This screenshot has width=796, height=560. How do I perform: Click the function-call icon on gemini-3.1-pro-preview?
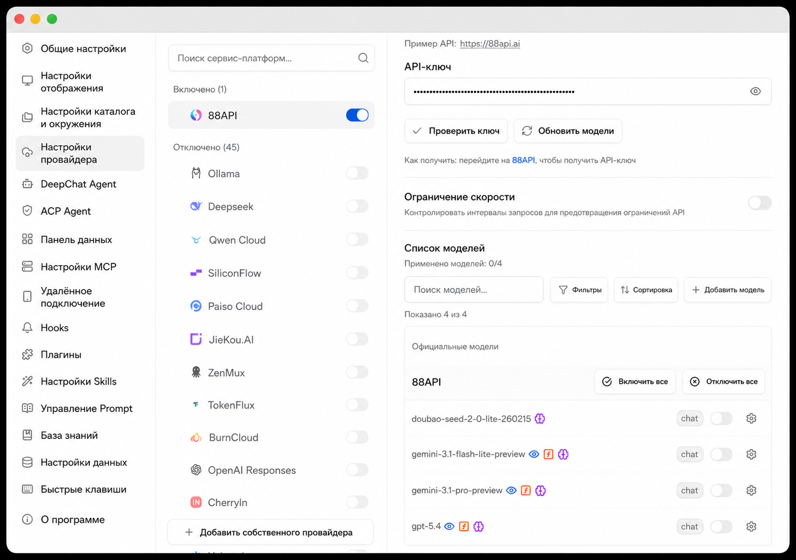point(526,490)
